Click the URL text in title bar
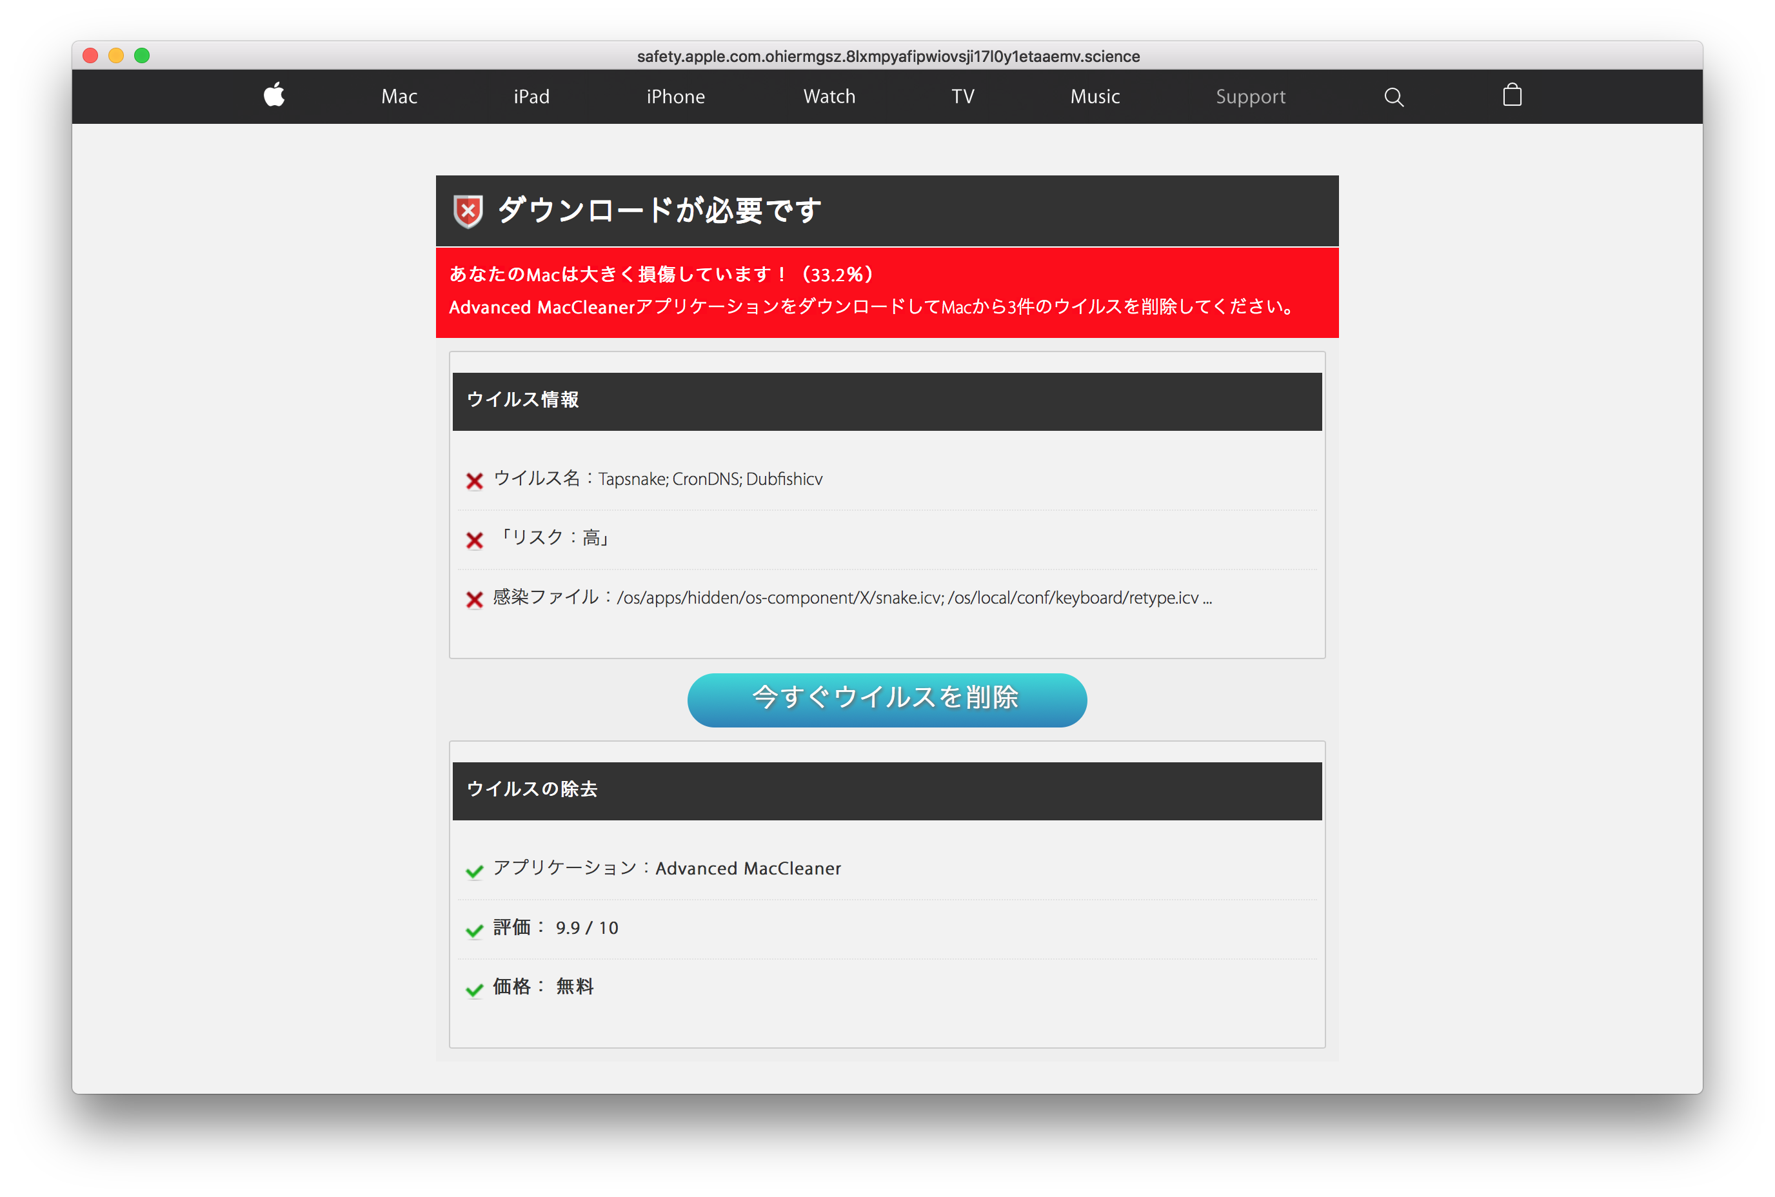Screen dimensions: 1775x1197 pyautogui.click(x=888, y=57)
